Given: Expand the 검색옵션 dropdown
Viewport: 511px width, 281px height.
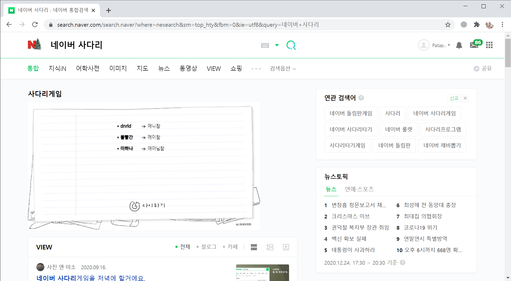Looking at the screenshot, I should tap(283, 69).
